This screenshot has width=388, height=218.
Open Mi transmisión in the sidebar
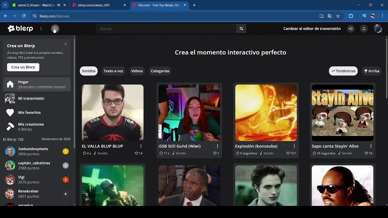tap(37, 98)
